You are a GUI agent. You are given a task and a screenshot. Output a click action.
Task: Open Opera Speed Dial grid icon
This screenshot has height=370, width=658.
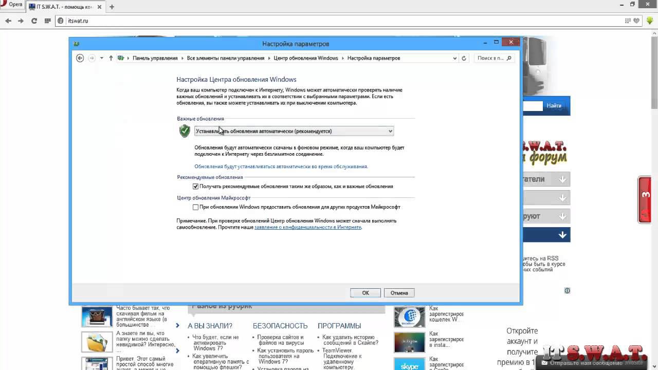click(48, 21)
